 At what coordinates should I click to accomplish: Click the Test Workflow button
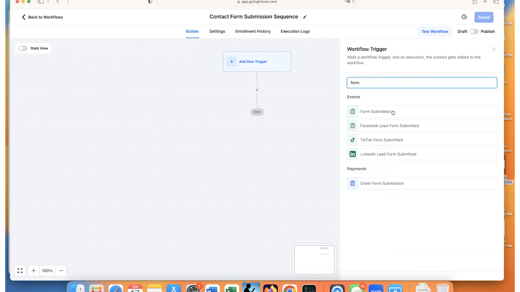coord(434,31)
